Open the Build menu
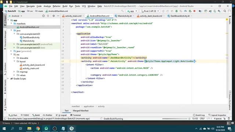This screenshot has height=132, width=235. point(65,6)
